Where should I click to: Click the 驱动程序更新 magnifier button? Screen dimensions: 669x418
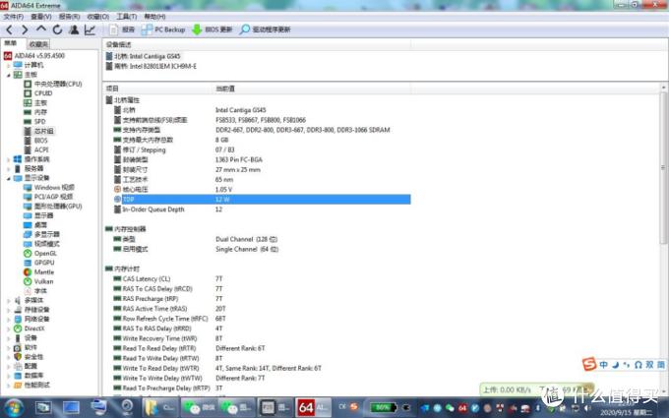(265, 30)
